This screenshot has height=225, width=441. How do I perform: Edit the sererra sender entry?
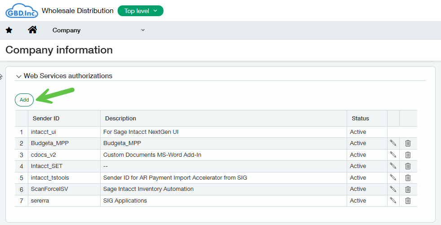point(393,201)
